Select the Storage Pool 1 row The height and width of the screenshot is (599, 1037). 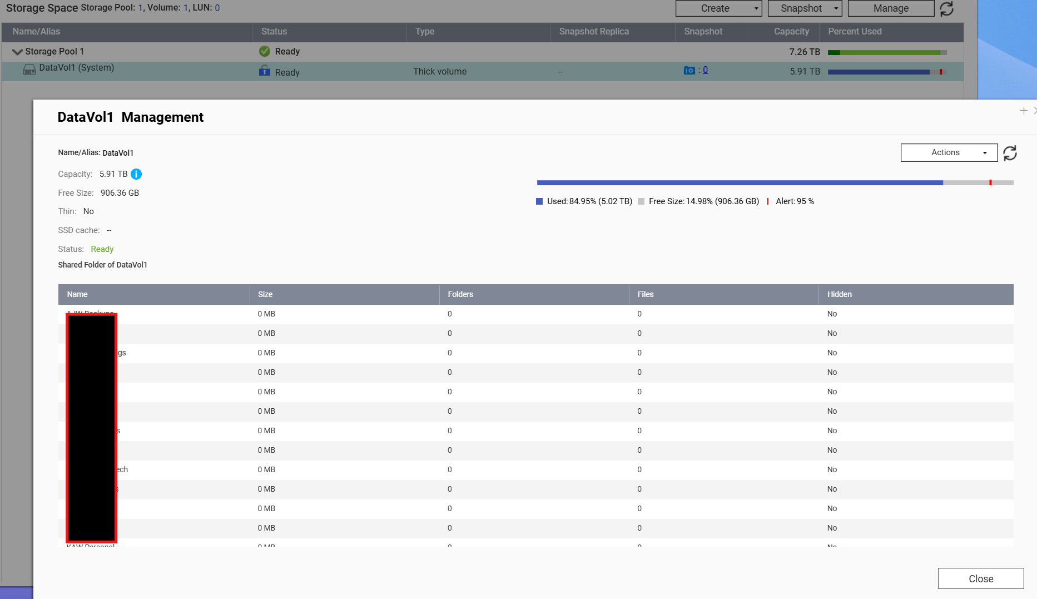pos(483,52)
